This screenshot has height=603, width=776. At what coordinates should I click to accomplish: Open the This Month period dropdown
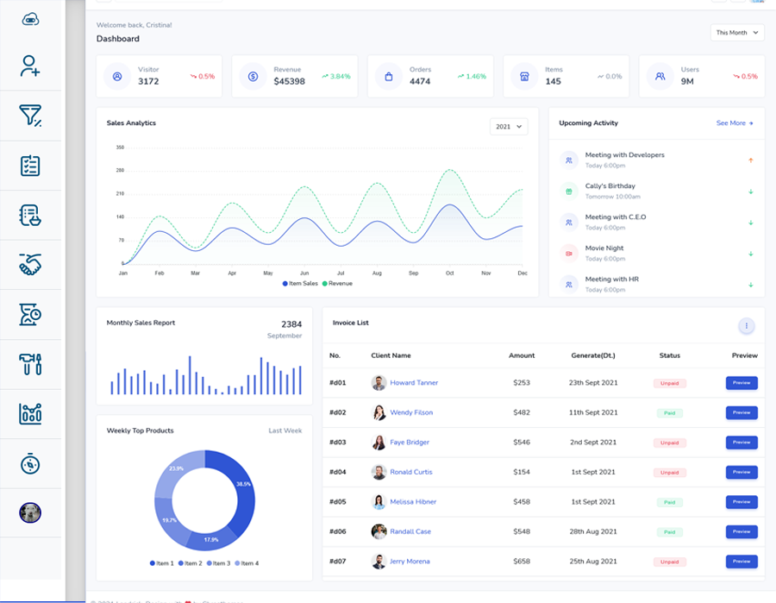(737, 33)
